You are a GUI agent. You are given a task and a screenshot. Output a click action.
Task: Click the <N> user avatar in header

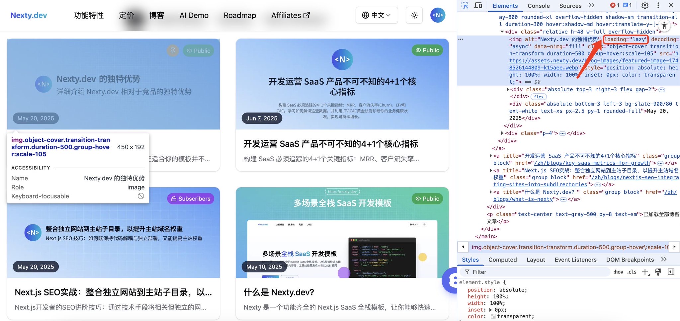[x=438, y=15]
